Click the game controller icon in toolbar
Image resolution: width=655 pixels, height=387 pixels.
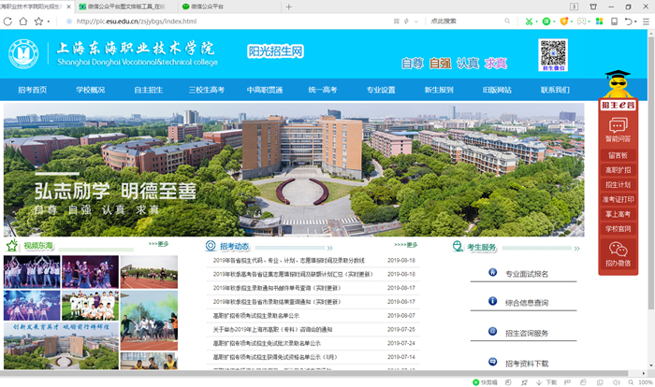581,21
